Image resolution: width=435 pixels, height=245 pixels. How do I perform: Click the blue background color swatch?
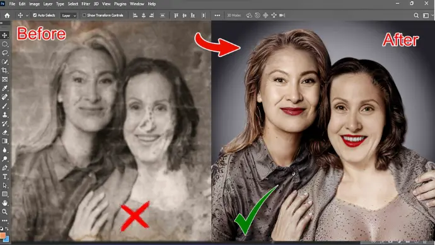7,239
